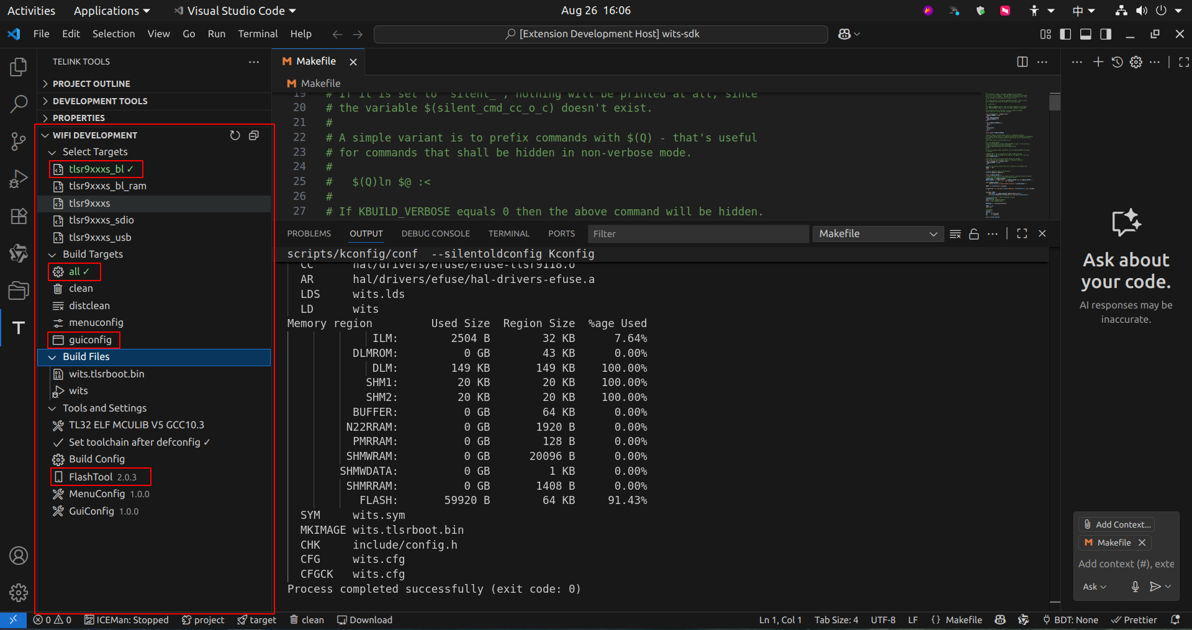This screenshot has height=630, width=1192.
Task: Refresh the WIFI DEVELOPMENT tree
Action: click(234, 135)
